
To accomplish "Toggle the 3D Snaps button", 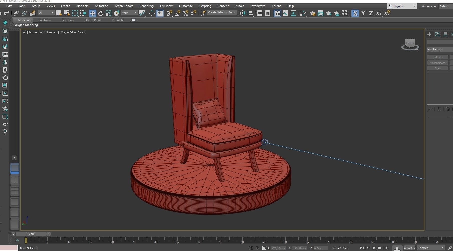I will tap(169, 13).
